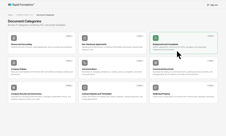The height and width of the screenshot is (136, 226).
Task: Click the Sign out button
Action: [212, 5]
